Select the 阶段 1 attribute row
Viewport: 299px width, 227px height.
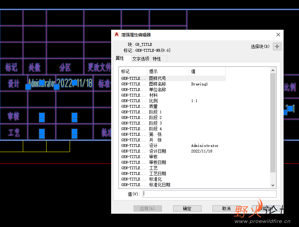(x=173, y=112)
